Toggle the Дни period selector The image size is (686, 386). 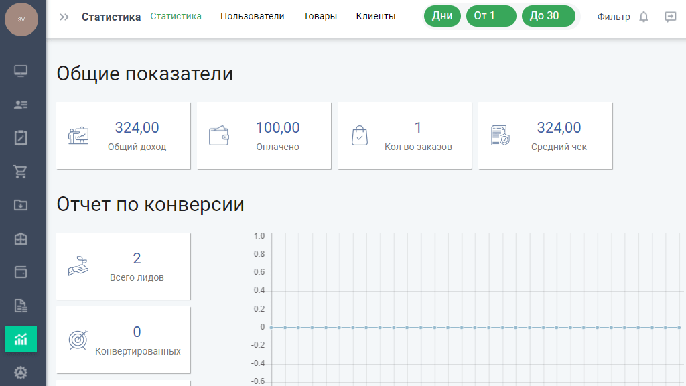[442, 15]
